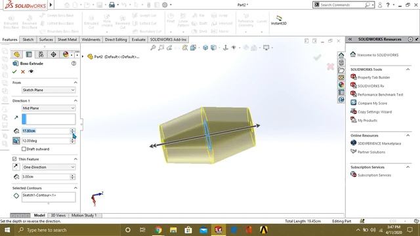
Task: Toggle Thin Feature checkbox
Action: 14,159
